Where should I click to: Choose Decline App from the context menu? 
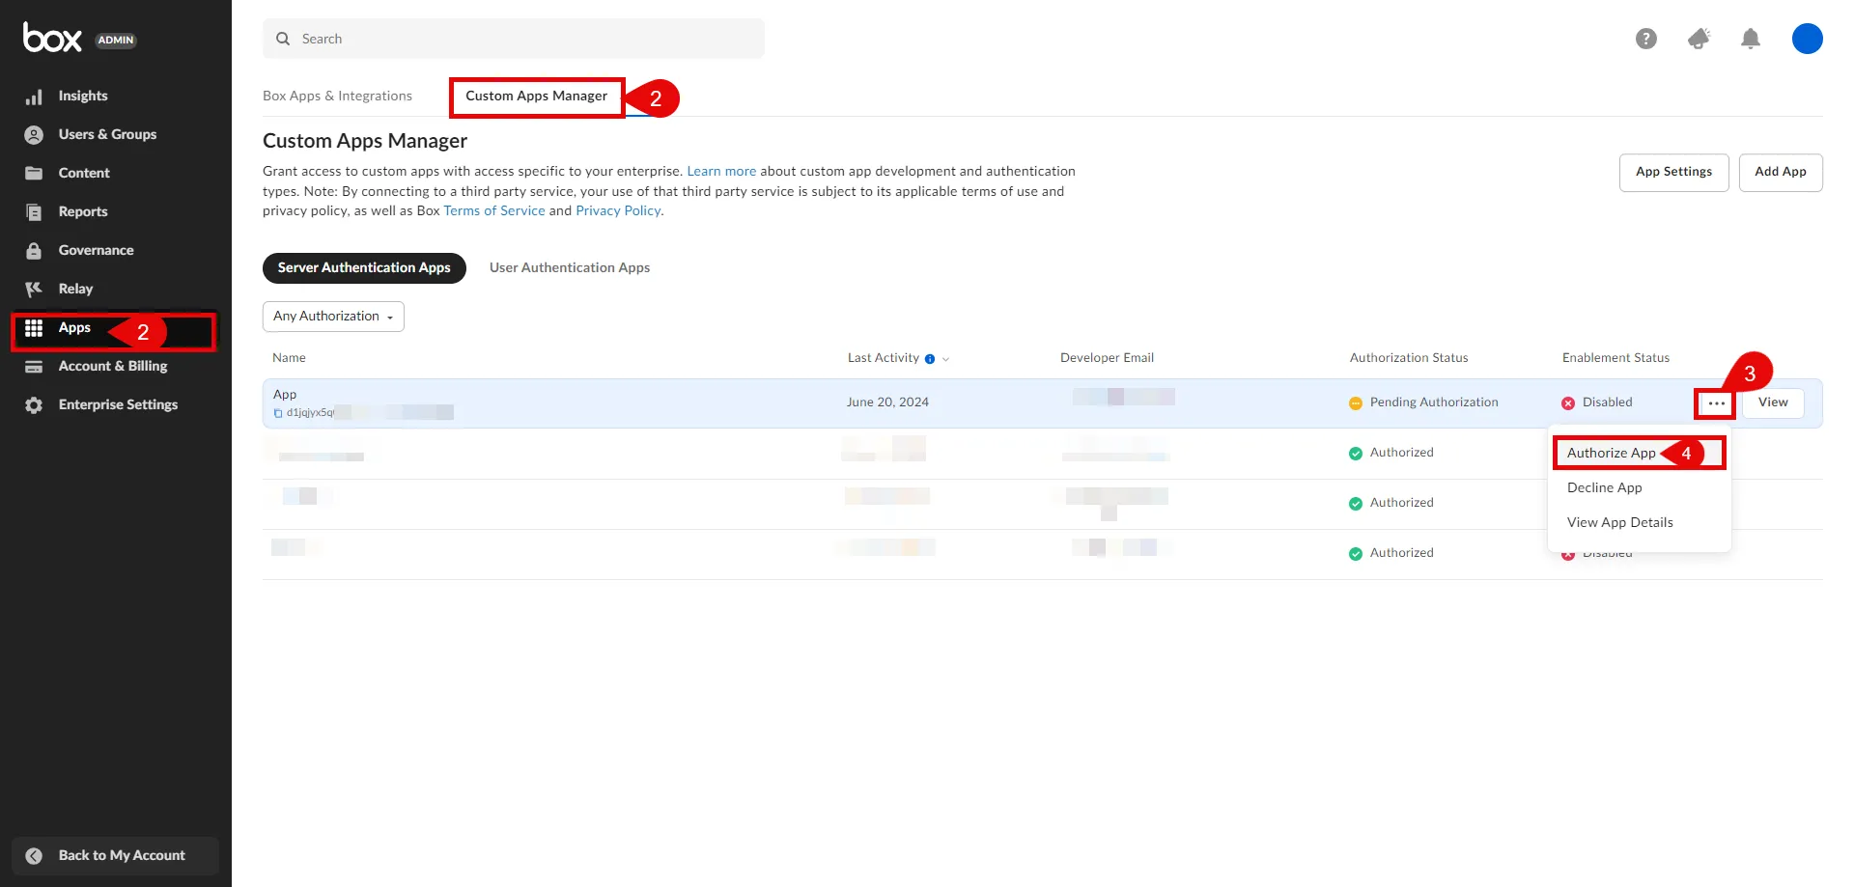click(1605, 487)
